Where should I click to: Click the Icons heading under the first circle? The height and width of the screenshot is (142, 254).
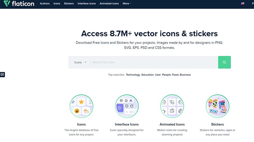point(81,124)
